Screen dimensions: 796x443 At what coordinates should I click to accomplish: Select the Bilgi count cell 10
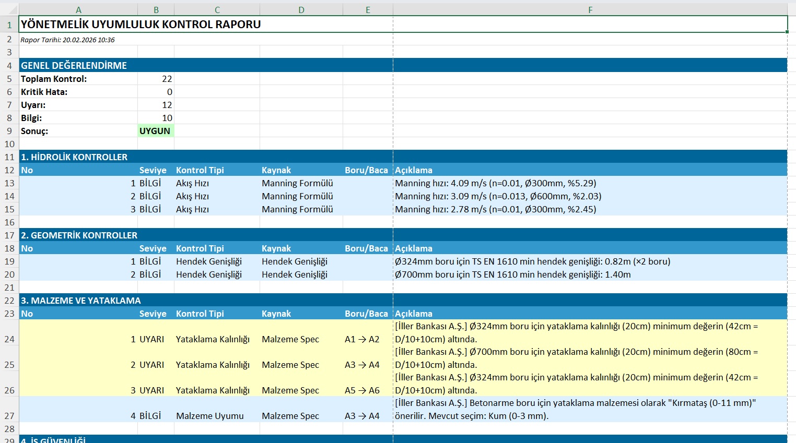pos(156,118)
